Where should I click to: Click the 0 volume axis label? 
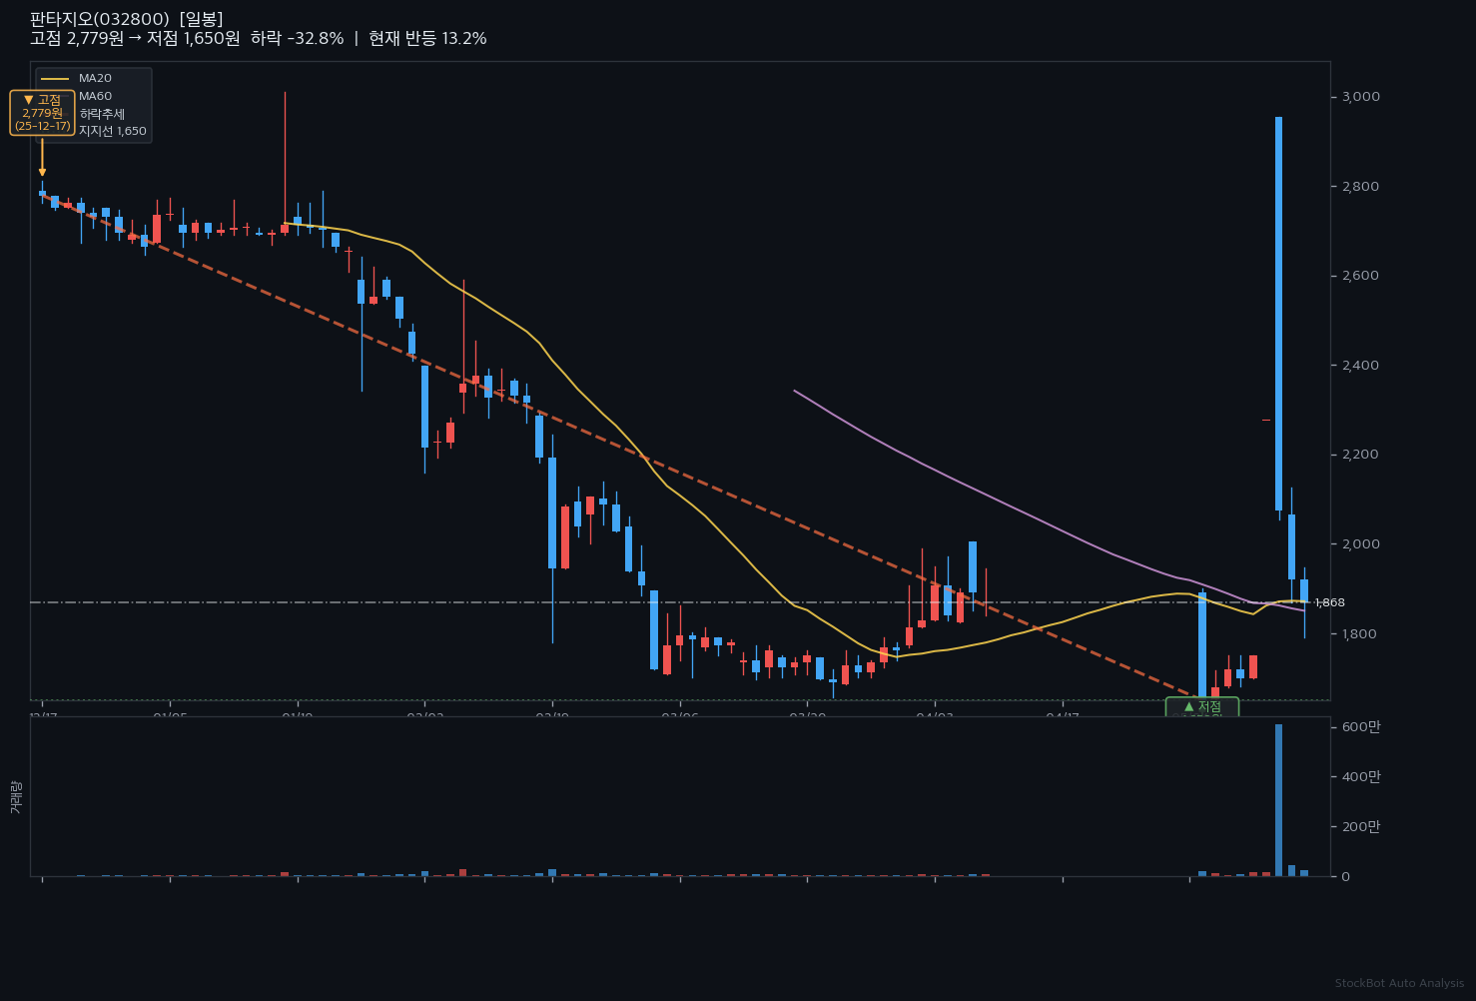coord(1346,876)
